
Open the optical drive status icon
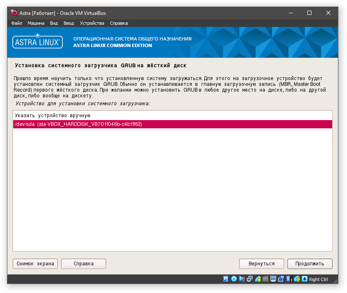point(234,279)
